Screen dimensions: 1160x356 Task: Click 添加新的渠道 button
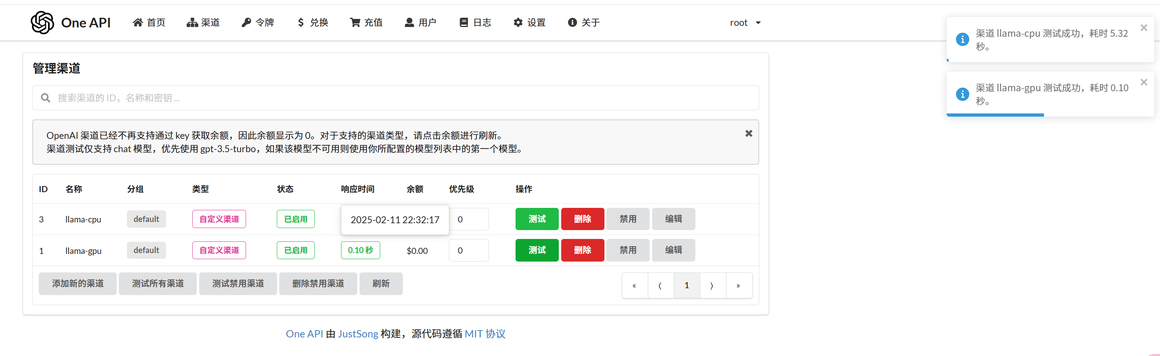click(78, 283)
